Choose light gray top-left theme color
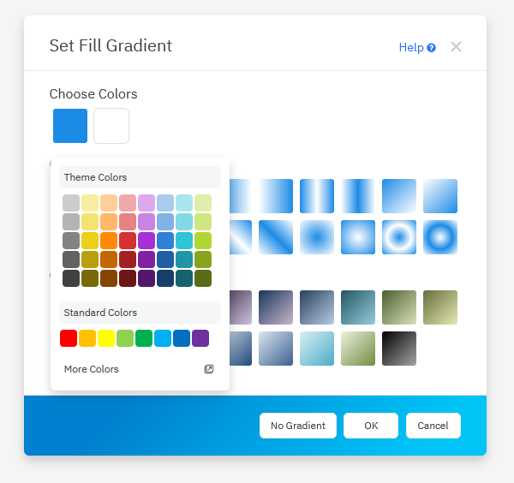Screen dimensions: 514x483 tap(71, 203)
